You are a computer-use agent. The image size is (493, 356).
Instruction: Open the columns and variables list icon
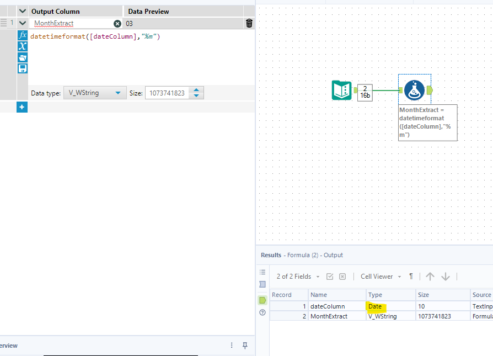point(22,46)
